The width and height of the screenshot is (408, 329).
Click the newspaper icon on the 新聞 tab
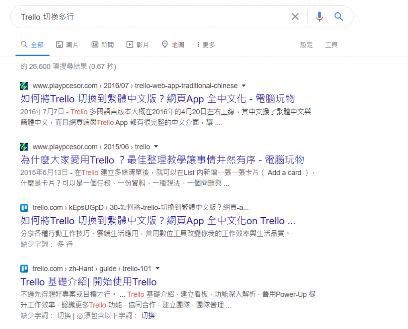(x=95, y=45)
